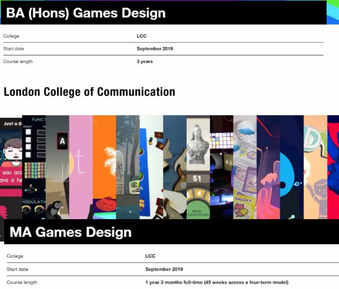
Task: Open the purple thumbnail with pink figure
Action: coord(269,167)
